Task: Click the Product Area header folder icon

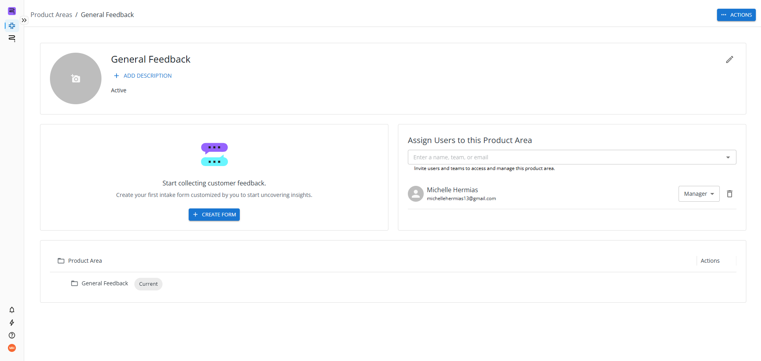Action: [x=61, y=261]
